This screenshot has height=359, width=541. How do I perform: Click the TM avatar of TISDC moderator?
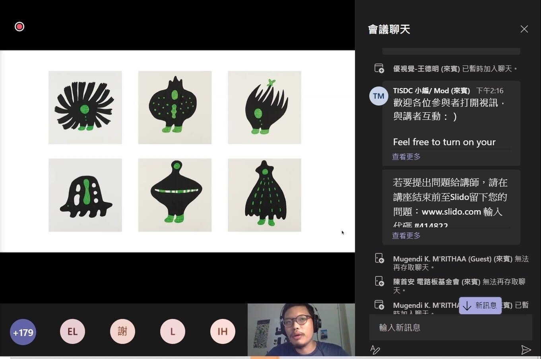tap(378, 96)
